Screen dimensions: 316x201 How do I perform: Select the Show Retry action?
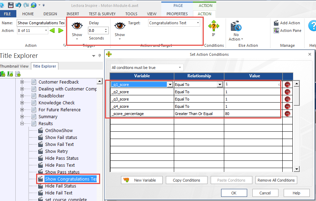pos(56,151)
